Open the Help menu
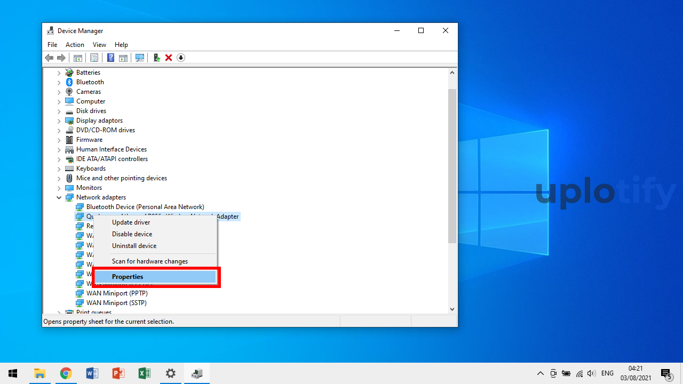The height and width of the screenshot is (384, 683). click(121, 45)
